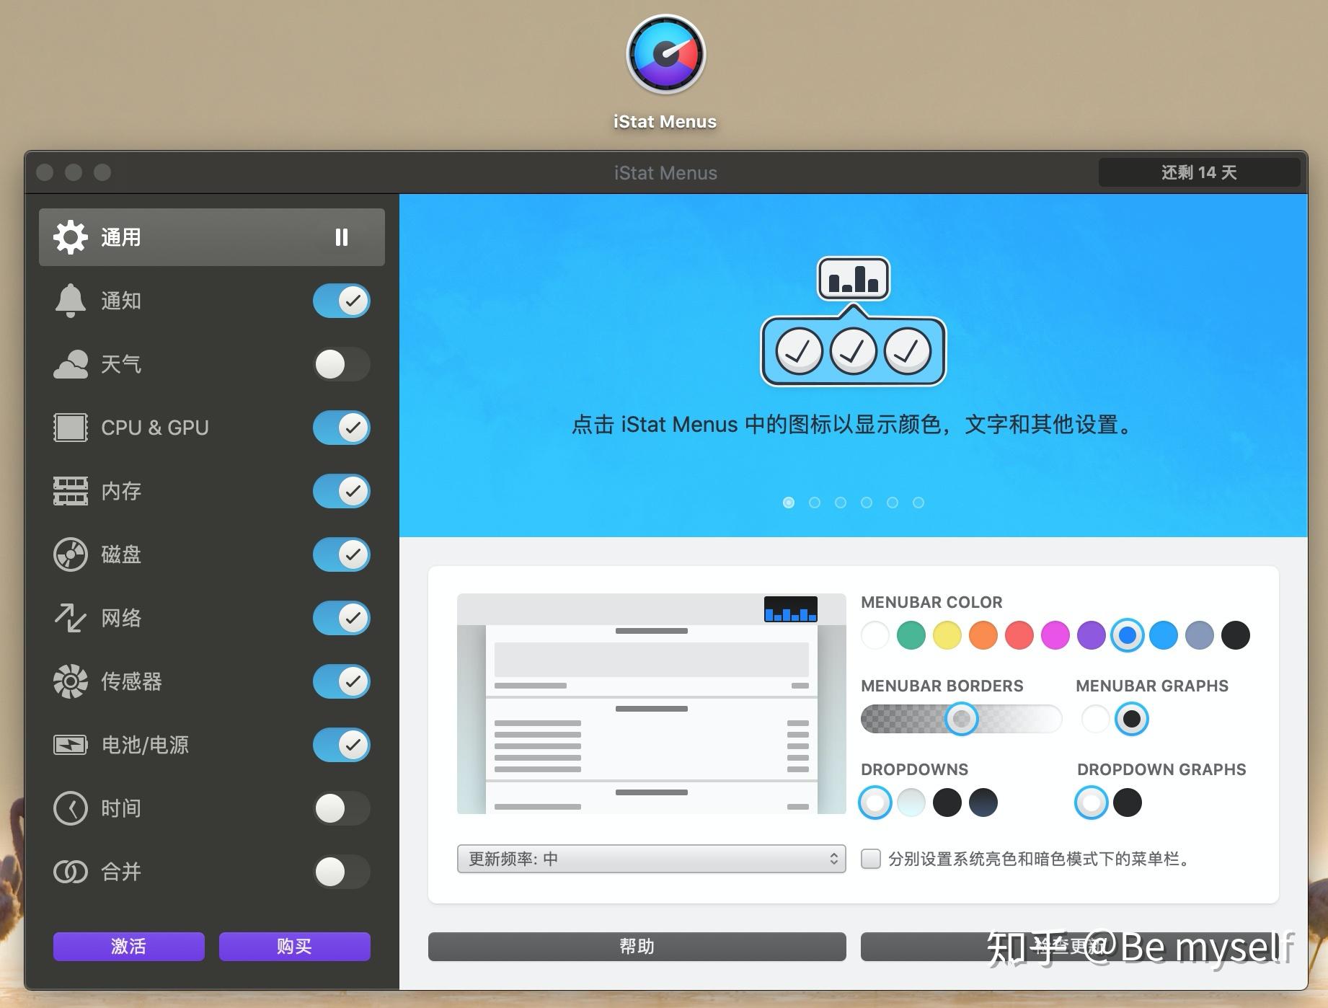Choose yellow menubar color swatch
Image resolution: width=1328 pixels, height=1008 pixels.
coord(947,635)
